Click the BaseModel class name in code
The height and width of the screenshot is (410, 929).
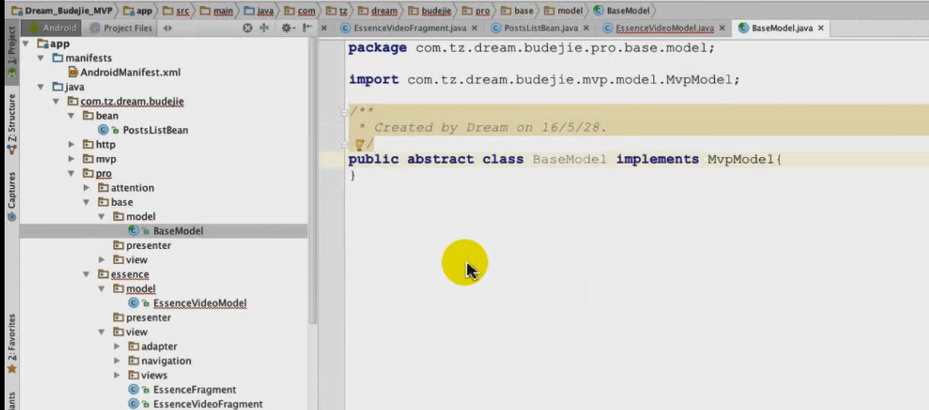pyautogui.click(x=569, y=159)
